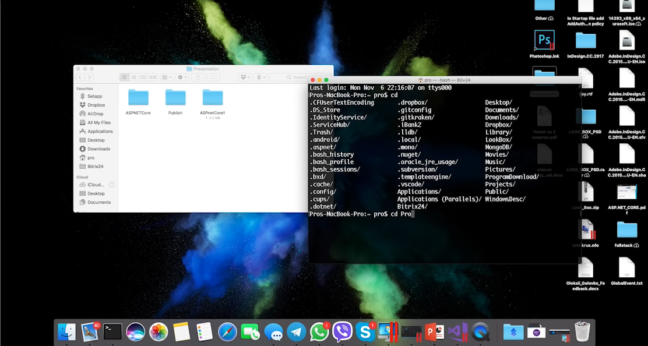Open QuickTime Player in the dock

point(480,331)
